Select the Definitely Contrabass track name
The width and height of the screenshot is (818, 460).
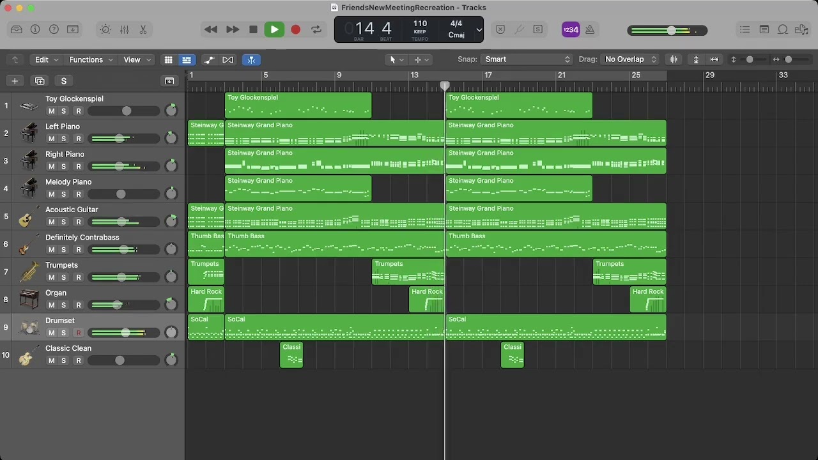[82, 237]
